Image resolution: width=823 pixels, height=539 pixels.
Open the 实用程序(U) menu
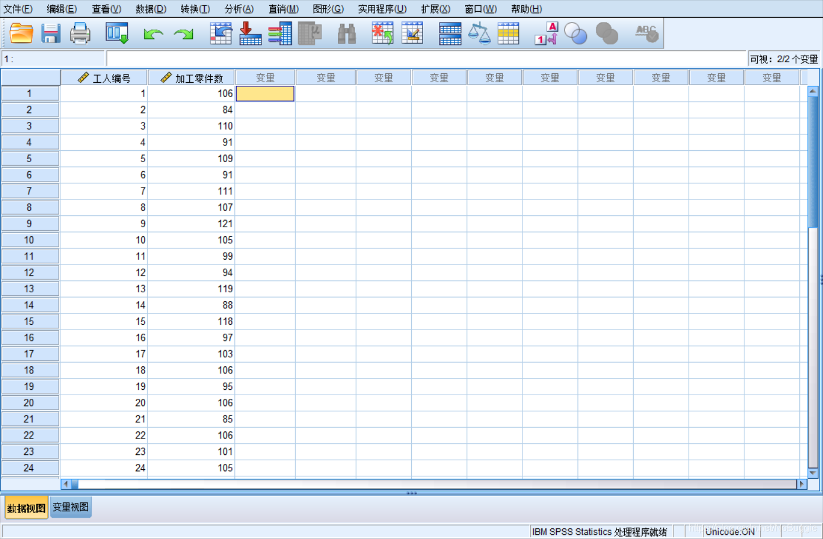pyautogui.click(x=382, y=9)
